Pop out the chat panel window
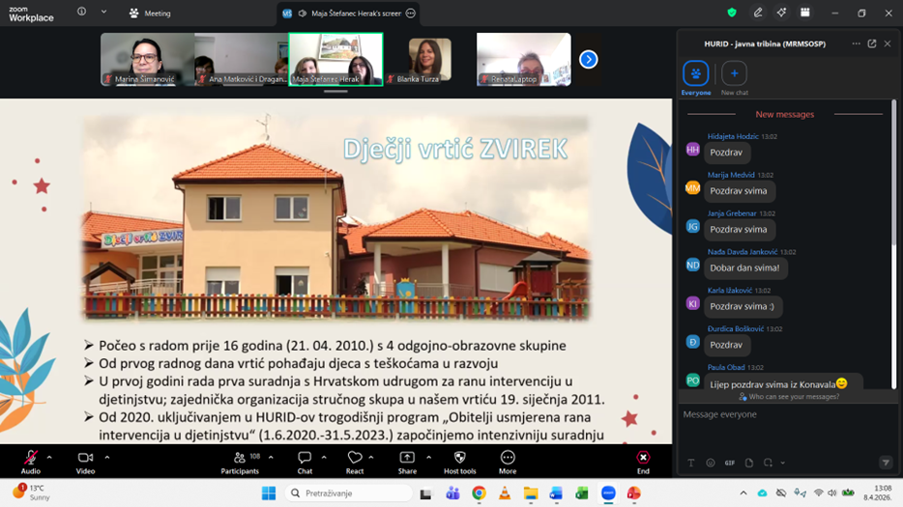This screenshot has height=507, width=903. click(x=872, y=43)
